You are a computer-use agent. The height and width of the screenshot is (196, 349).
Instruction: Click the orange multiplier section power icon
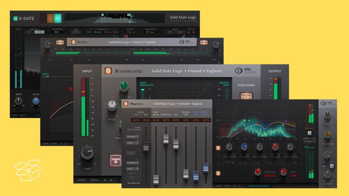[217, 148]
